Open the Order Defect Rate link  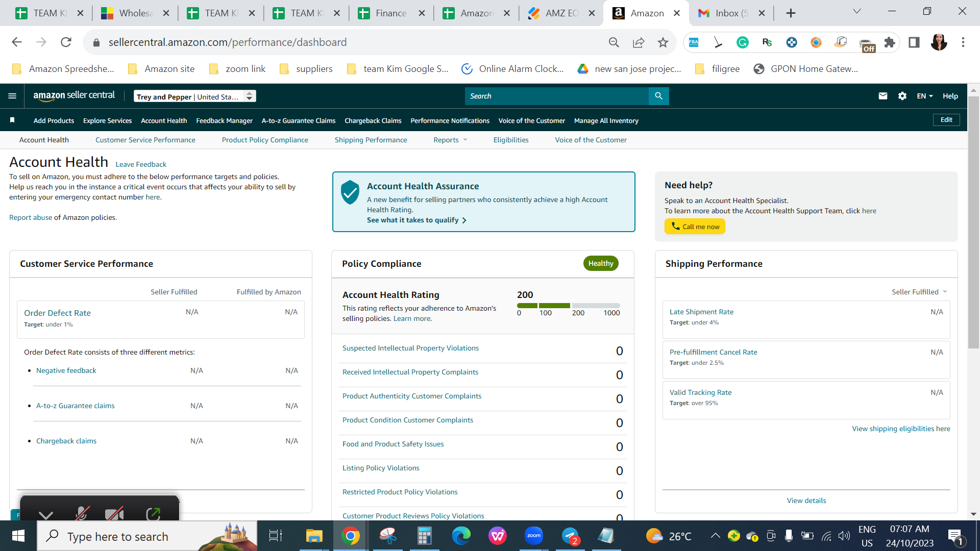[x=57, y=313]
